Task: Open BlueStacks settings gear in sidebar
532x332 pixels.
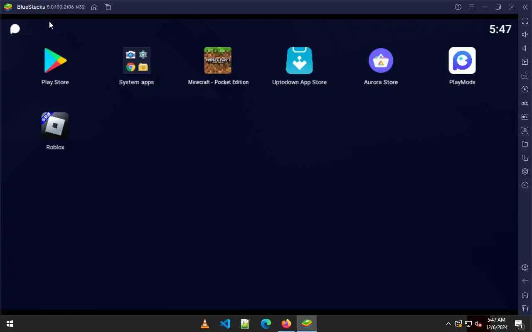Action: tap(525, 267)
